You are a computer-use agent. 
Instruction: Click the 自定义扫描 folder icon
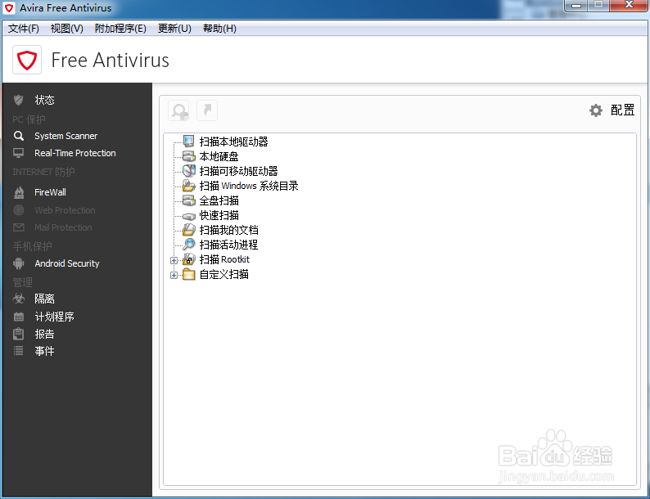click(188, 274)
